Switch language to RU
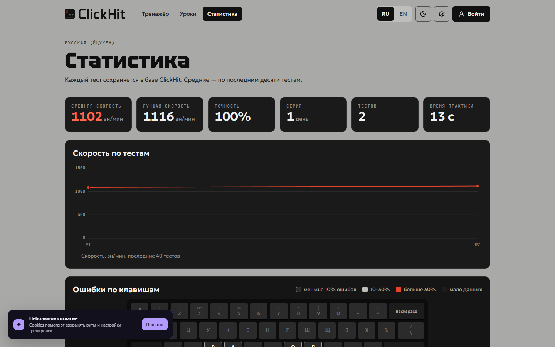This screenshot has width=555, height=347. (x=385, y=14)
